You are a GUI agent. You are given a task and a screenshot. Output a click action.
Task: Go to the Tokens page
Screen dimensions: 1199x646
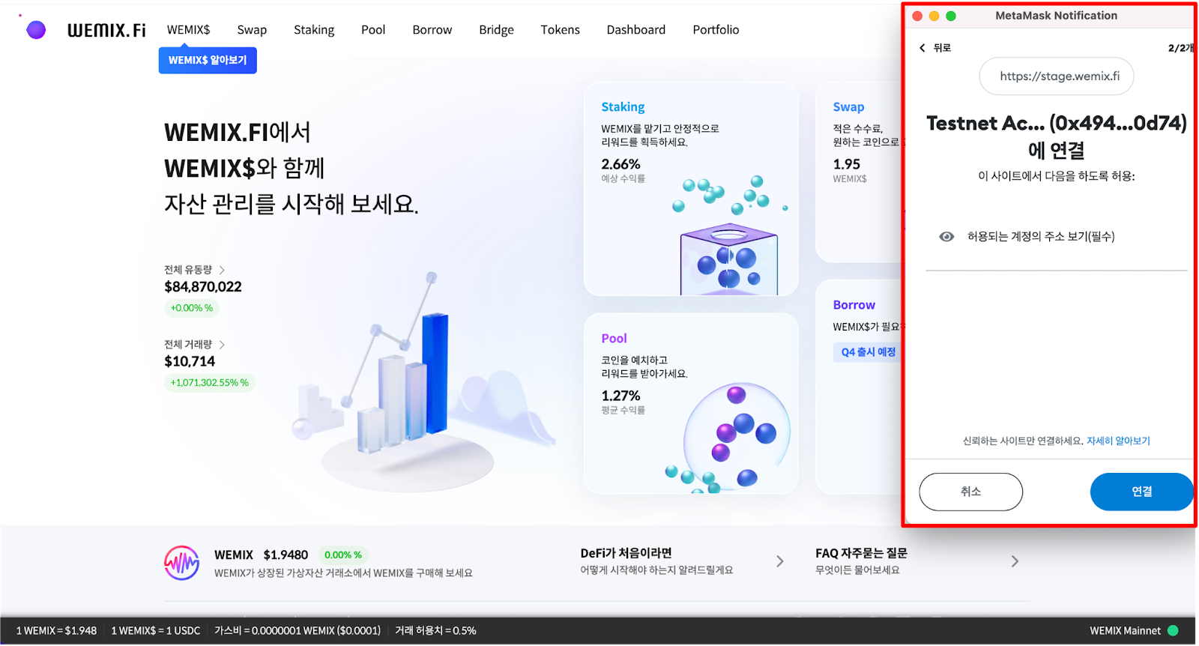(x=561, y=30)
